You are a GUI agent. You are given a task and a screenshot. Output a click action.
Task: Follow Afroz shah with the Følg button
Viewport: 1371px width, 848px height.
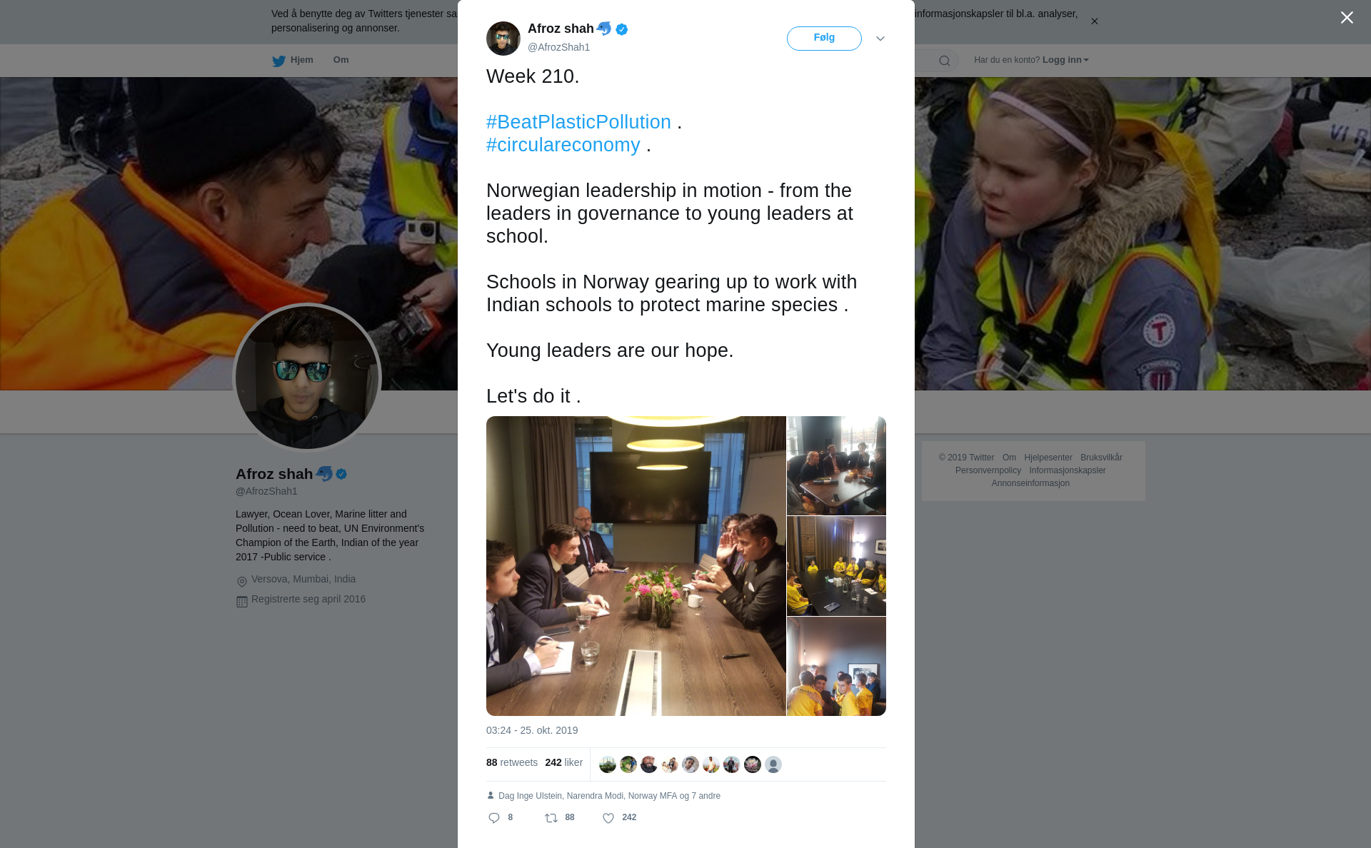[824, 39]
